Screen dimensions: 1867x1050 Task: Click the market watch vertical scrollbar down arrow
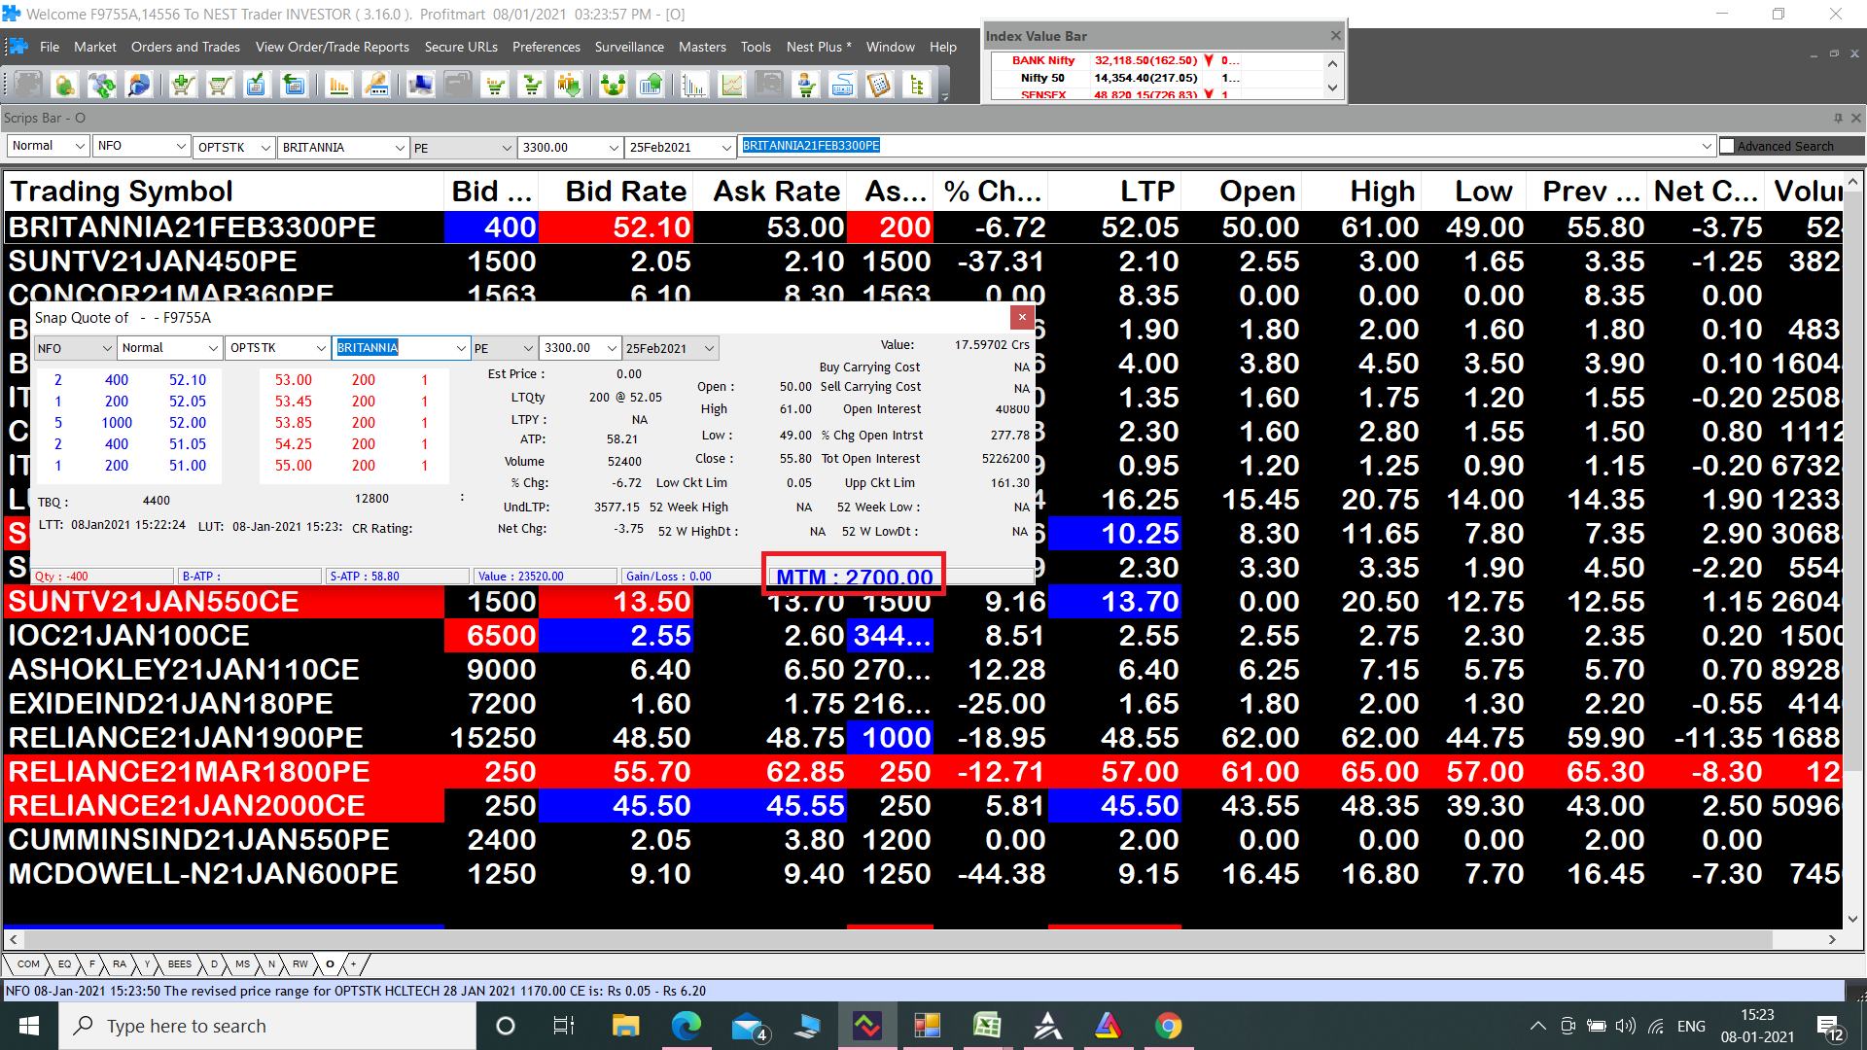(1852, 919)
